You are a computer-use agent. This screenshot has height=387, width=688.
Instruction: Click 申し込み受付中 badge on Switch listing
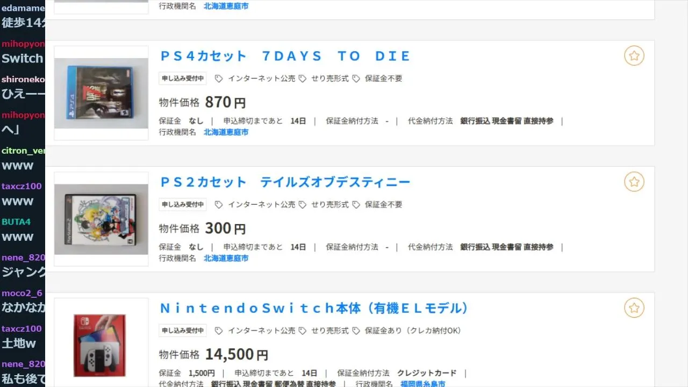coord(183,331)
